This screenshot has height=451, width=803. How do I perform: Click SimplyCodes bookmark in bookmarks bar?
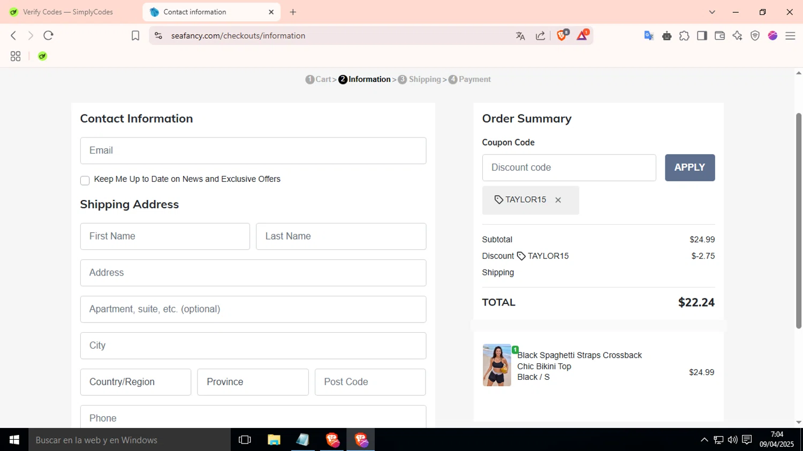click(43, 56)
